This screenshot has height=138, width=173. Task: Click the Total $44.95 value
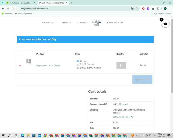(116, 128)
